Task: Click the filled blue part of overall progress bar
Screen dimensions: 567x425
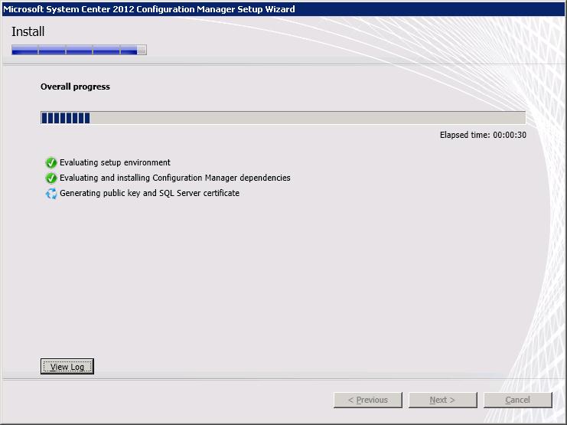Action: pos(65,118)
